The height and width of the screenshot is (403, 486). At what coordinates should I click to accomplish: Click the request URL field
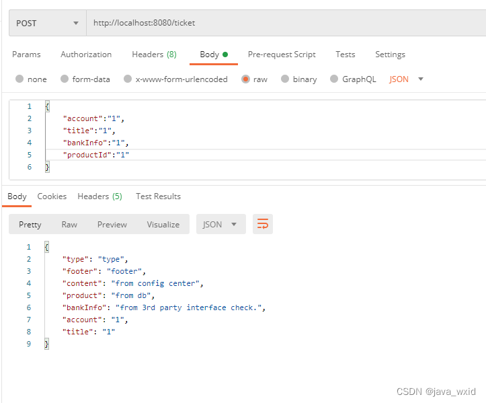point(286,24)
